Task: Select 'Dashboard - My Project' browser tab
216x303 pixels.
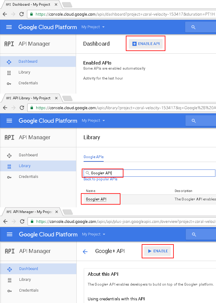Action: [31, 4]
